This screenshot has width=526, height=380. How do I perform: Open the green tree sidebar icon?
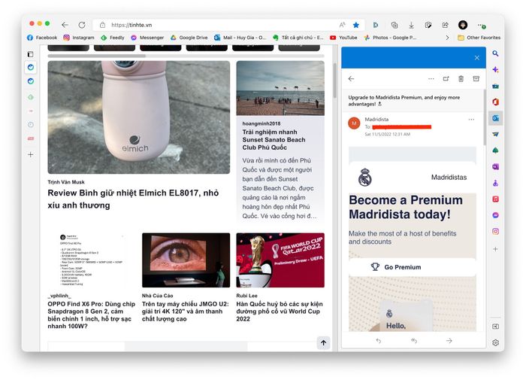tap(495, 150)
